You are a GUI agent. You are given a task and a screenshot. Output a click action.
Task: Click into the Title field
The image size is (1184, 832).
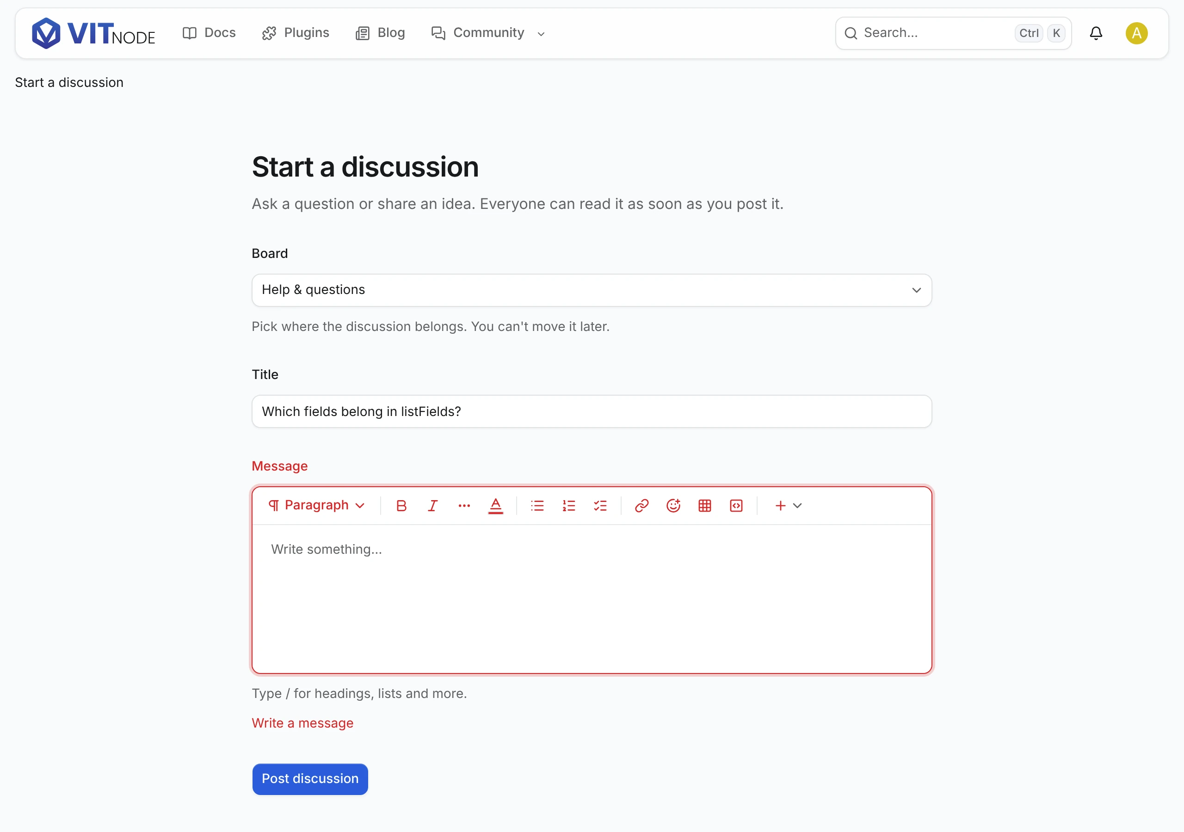pos(592,411)
